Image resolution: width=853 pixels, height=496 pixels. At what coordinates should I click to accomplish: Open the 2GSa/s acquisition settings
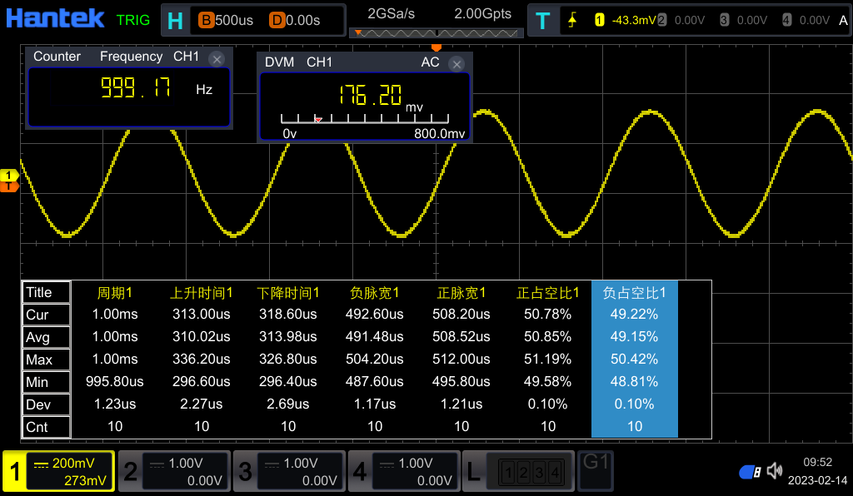[392, 14]
